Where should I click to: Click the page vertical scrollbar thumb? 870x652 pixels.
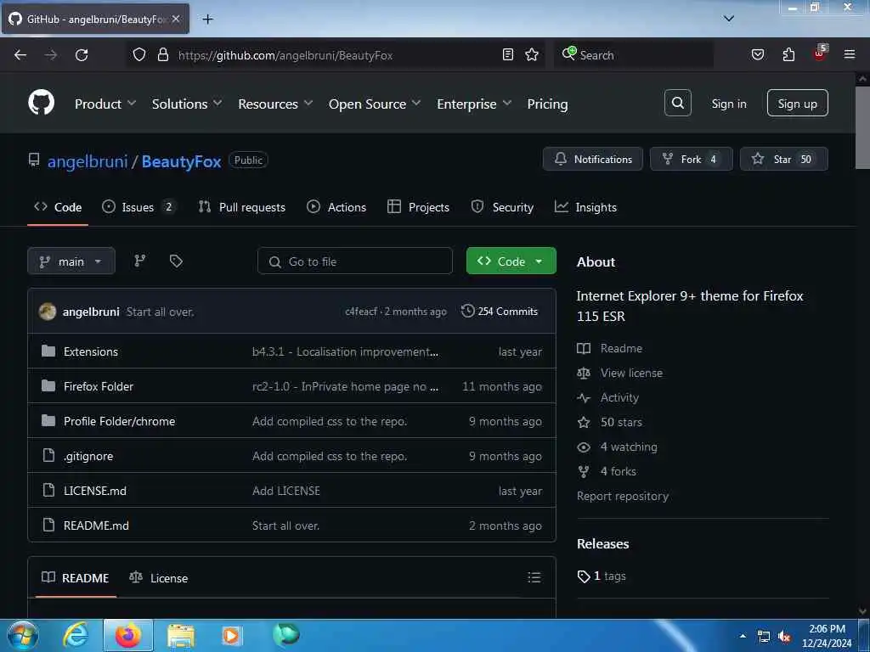tap(862, 127)
